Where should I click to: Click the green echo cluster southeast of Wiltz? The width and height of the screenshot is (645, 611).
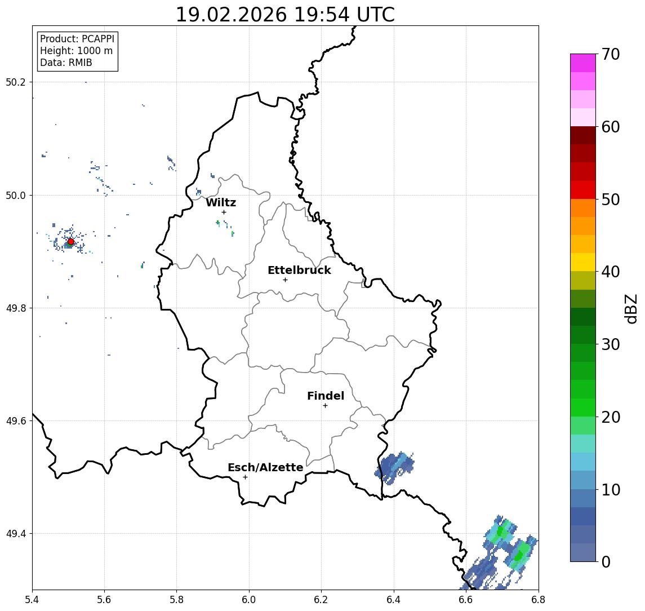pos(225,228)
